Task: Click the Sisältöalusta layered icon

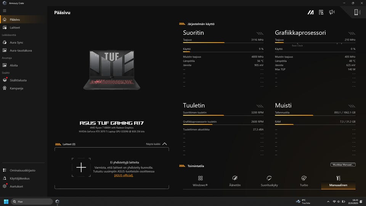Action: click(5, 80)
